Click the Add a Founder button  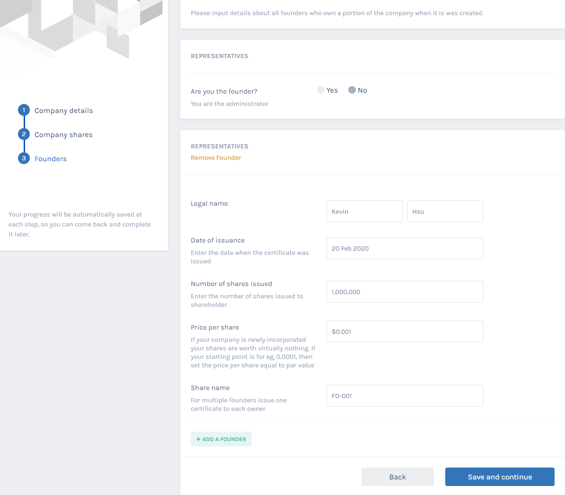click(221, 439)
